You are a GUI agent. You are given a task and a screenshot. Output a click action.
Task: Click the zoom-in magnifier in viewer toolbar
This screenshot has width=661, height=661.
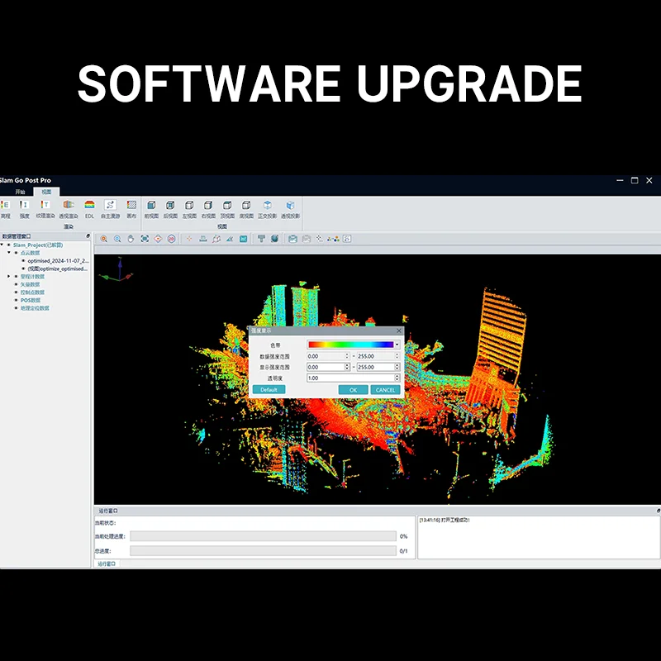coord(104,239)
